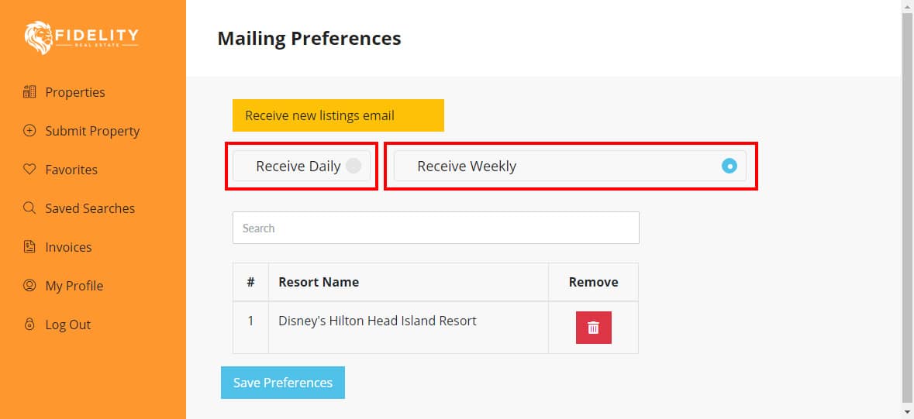Click the Invoices document icon
The width and height of the screenshot is (914, 419).
pos(29,247)
